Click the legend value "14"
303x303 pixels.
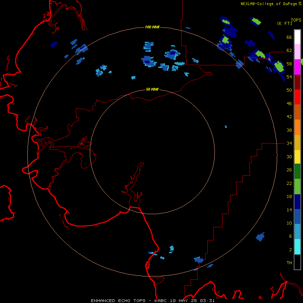click(x=289, y=210)
